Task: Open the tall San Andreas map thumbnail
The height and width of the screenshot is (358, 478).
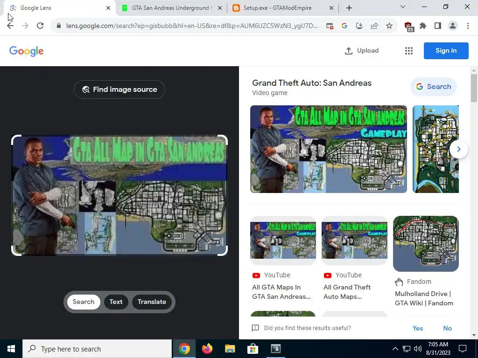Action: [x=436, y=149]
